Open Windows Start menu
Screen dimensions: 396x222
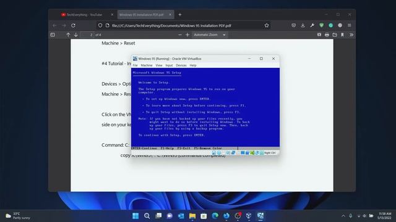click(136, 216)
